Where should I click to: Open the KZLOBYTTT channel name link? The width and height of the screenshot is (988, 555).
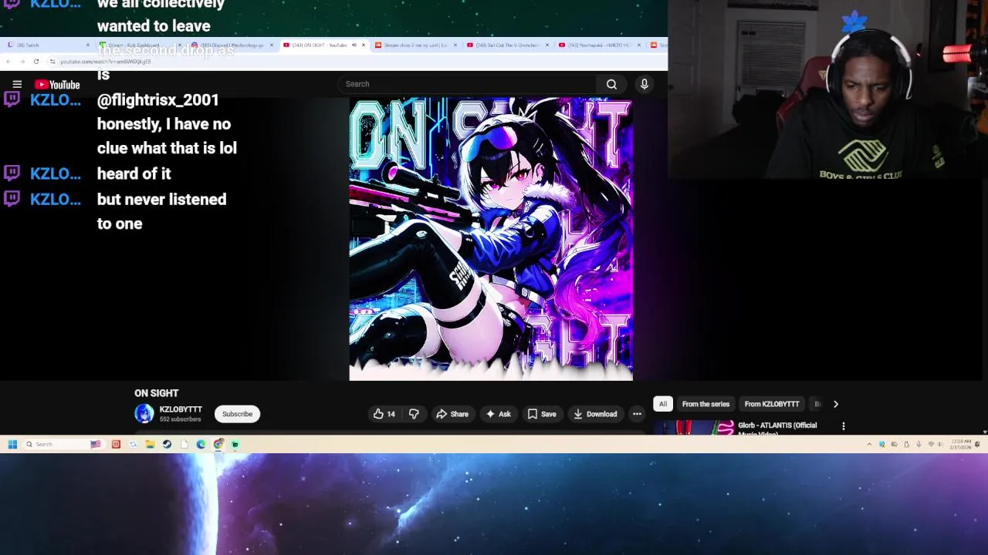point(181,409)
